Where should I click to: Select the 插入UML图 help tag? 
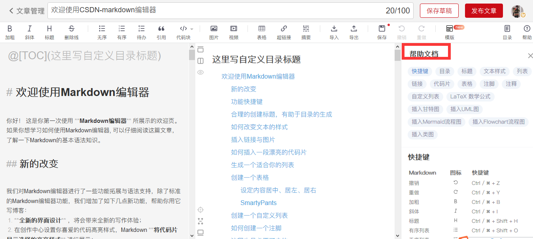coord(465,109)
